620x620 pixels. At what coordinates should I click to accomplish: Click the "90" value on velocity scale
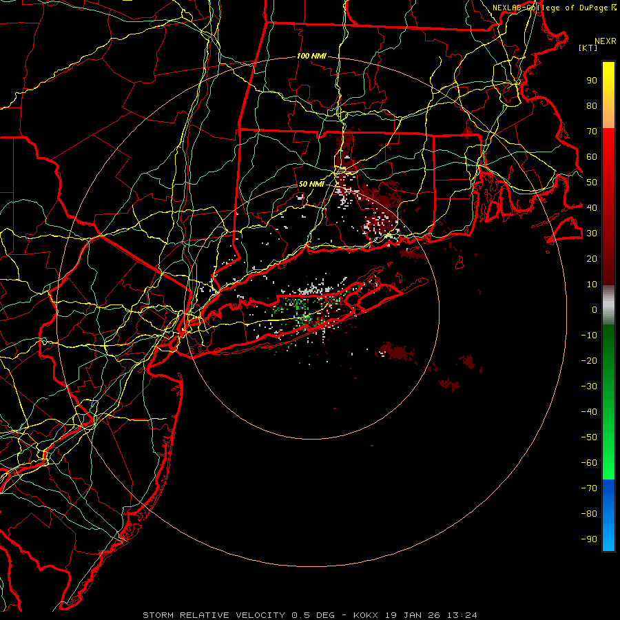pyautogui.click(x=592, y=81)
